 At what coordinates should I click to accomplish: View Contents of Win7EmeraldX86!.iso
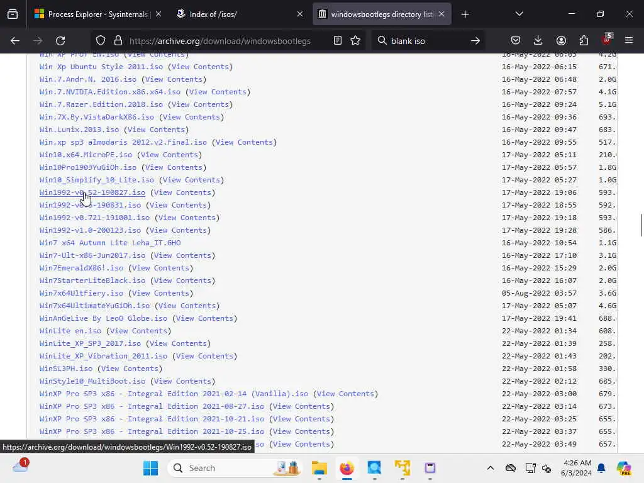(x=160, y=268)
